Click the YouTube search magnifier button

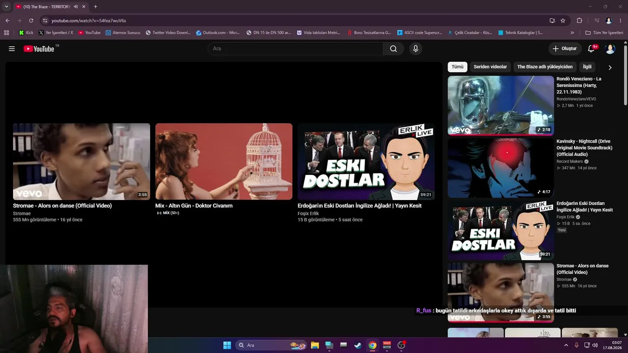click(x=393, y=49)
